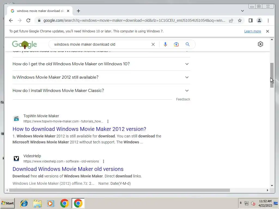Open Windows Media Player from taskbar
Image resolution: width=279 pixels, height=209 pixels.
51,203
